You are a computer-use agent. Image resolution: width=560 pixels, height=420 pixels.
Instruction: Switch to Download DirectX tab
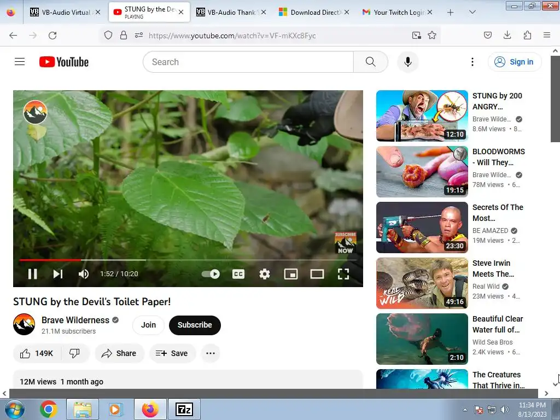pyautogui.click(x=314, y=12)
